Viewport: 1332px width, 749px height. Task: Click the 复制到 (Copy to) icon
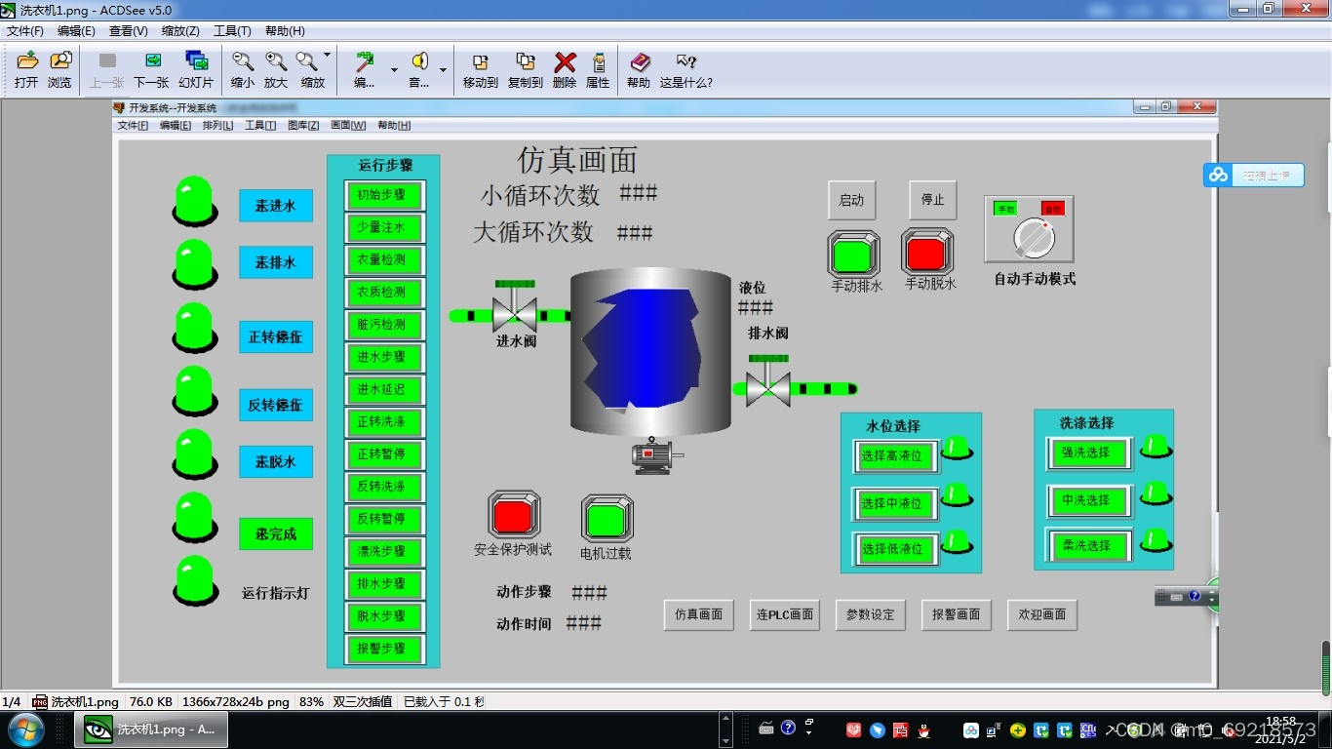coord(526,61)
